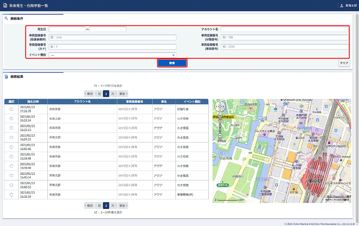This screenshot has height=226, width=359.
Task: Select the radio button for 17:21:35 event
Action: [11, 109]
